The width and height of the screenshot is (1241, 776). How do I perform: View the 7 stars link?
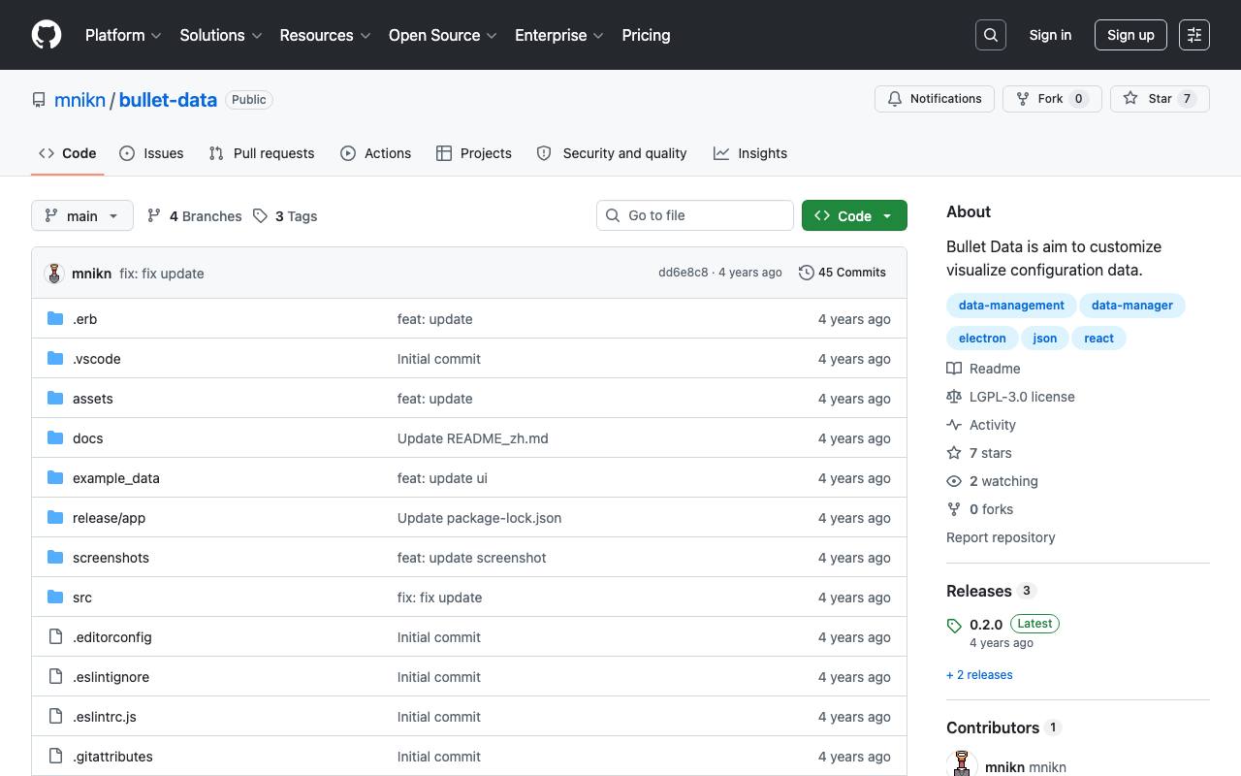[979, 453]
